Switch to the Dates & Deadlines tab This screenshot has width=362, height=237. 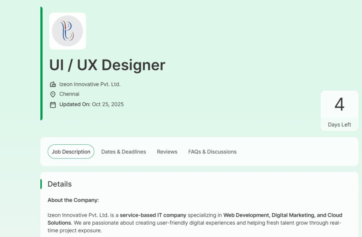(x=123, y=152)
